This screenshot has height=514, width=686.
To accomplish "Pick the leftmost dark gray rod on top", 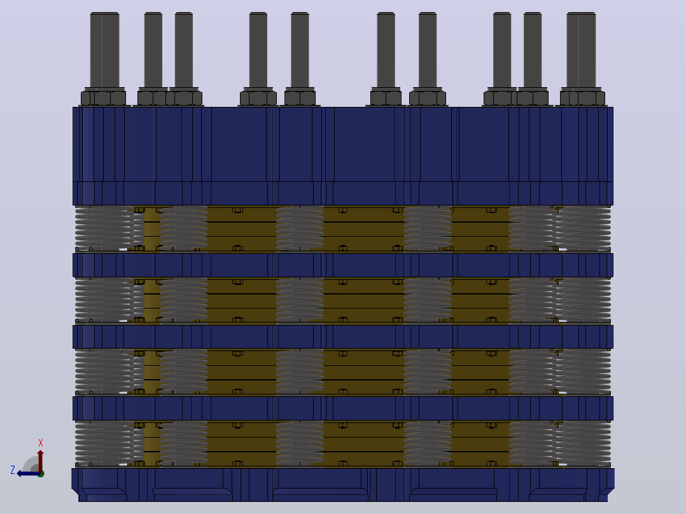I will click(104, 50).
